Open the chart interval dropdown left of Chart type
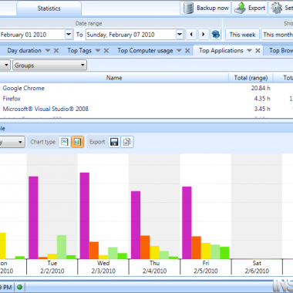The image size is (293, 293). (x=12, y=142)
